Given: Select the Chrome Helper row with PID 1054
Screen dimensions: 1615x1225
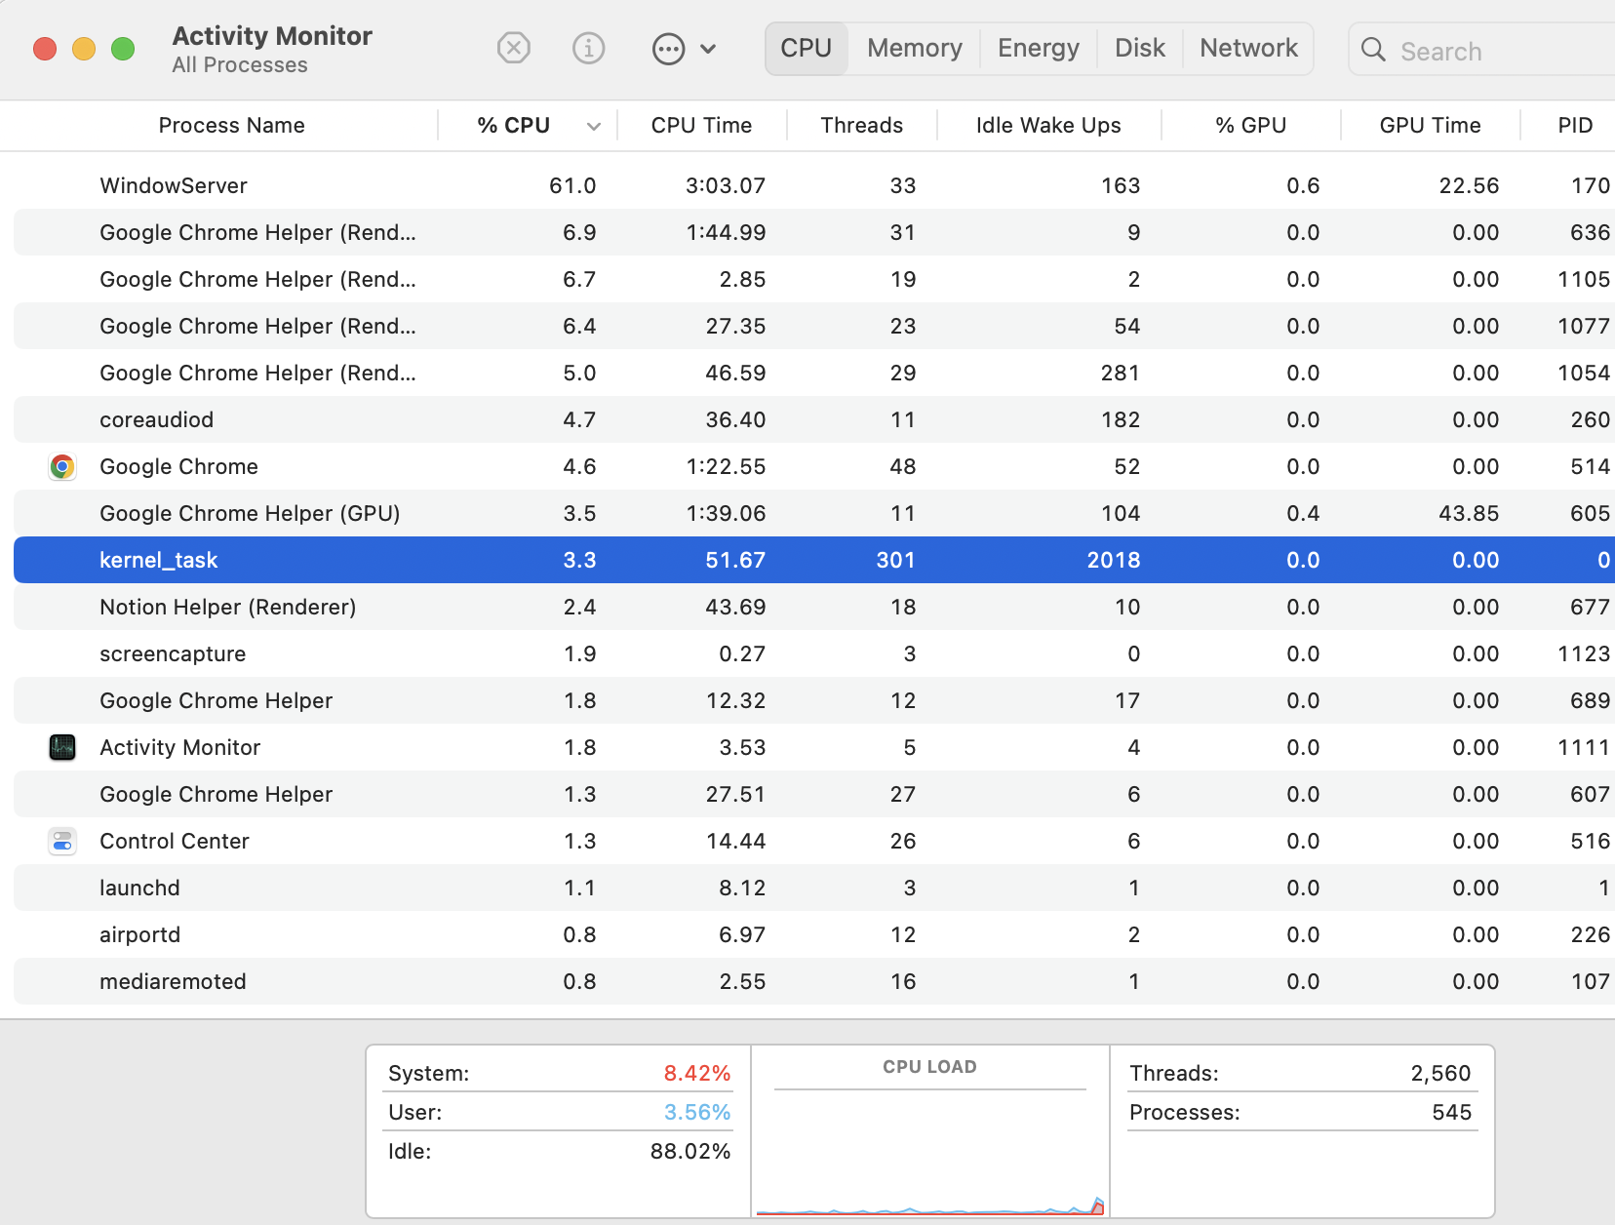Looking at the screenshot, I should [814, 373].
